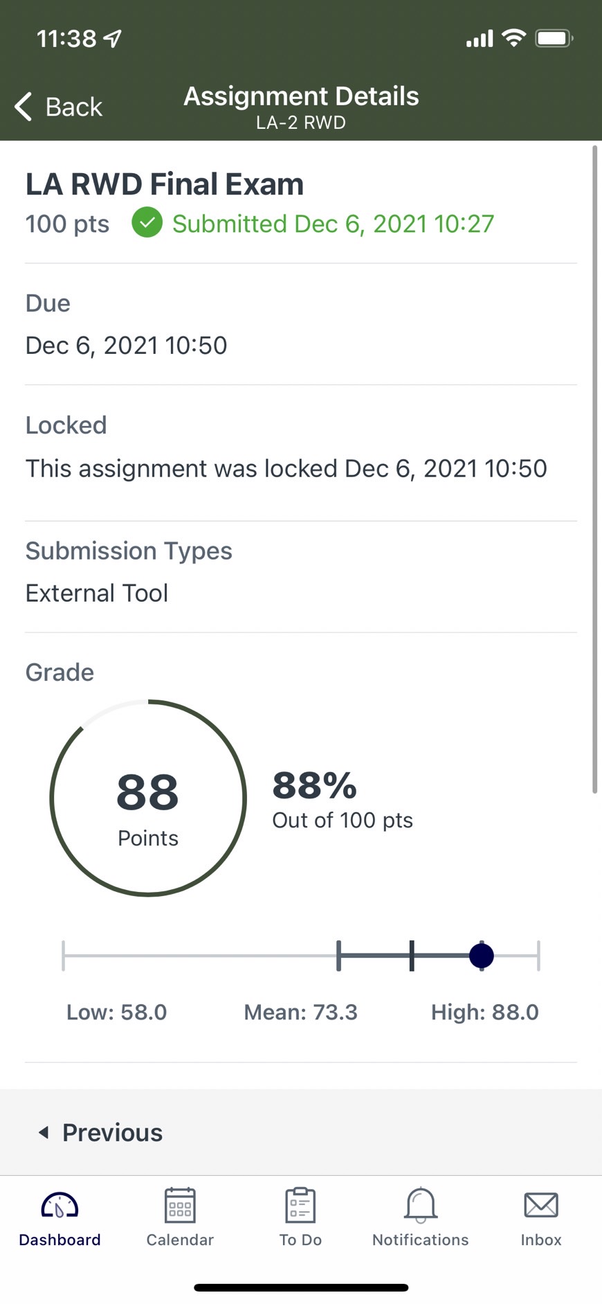Tap the Wi-Fi status icon
The image size is (602, 1304).
tap(513, 37)
